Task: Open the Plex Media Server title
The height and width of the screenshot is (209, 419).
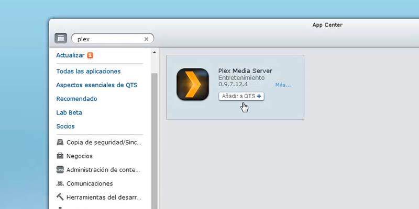Action: (x=245, y=71)
